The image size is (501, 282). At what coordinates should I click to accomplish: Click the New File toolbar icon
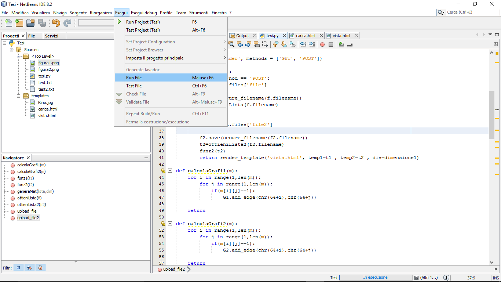(x=8, y=23)
